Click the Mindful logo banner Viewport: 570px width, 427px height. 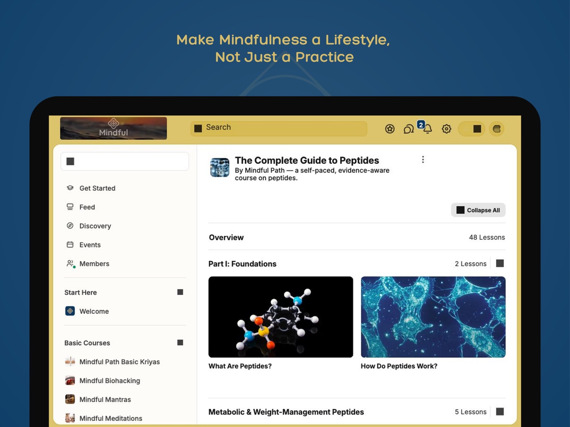pyautogui.click(x=114, y=128)
